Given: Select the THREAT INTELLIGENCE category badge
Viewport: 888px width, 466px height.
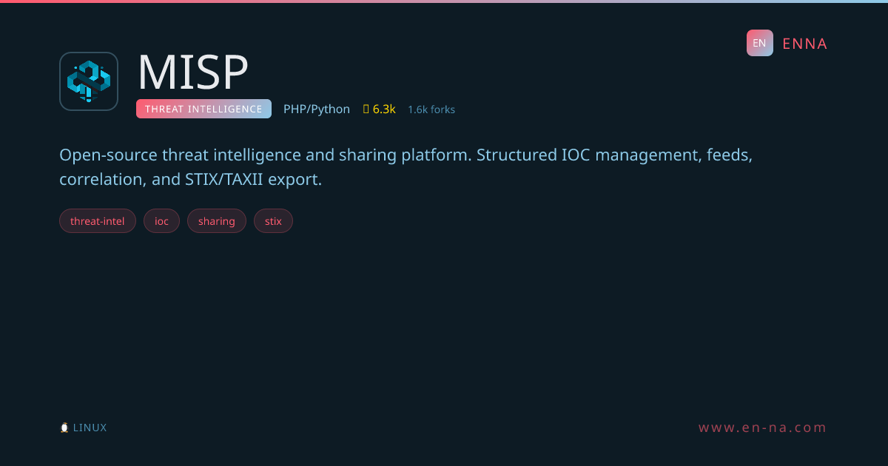Looking at the screenshot, I should 203,109.
